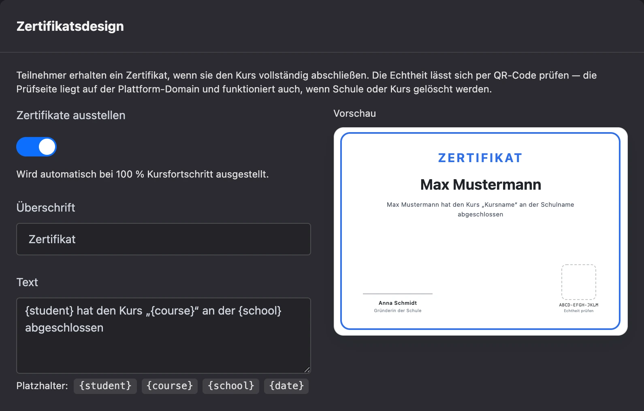Click the 100 % Kursfortschritt hint text

pos(143,174)
